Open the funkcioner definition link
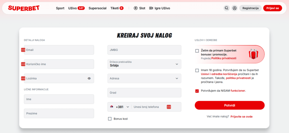289x133 pixels. (x=238, y=91)
